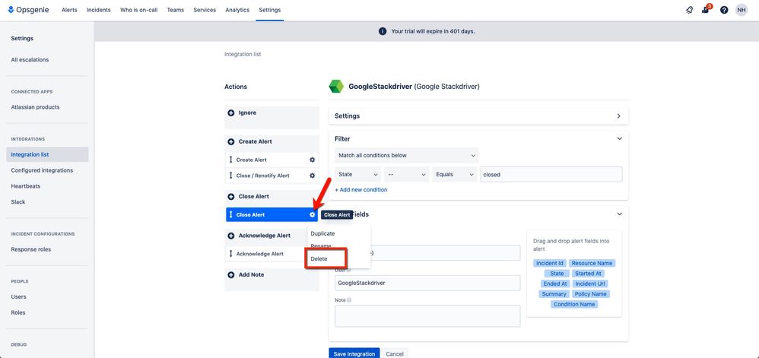Screen dimensions: 759x358
Task: Click the Cancel button
Action: (395, 353)
